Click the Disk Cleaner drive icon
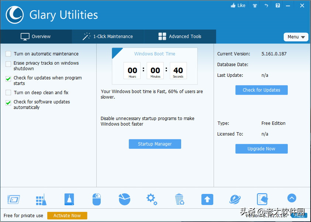This screenshot has height=222, width=311. point(69,199)
